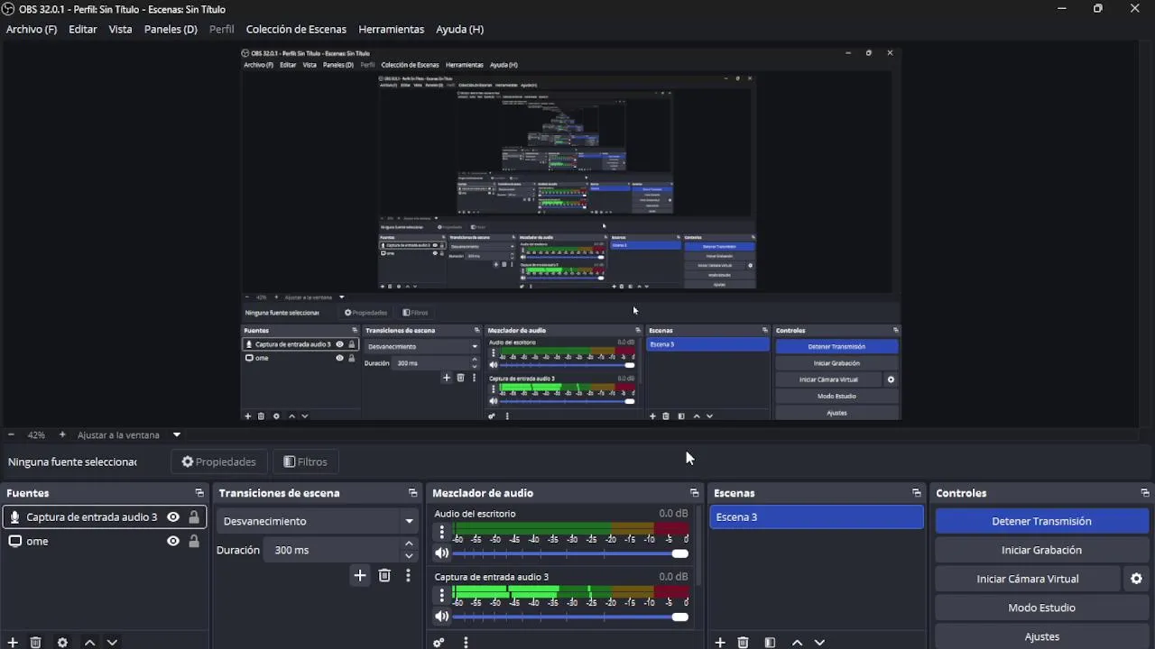Image resolution: width=1155 pixels, height=649 pixels.
Task: Undock the Controles panel via its pop-out icon
Action: [1145, 493]
